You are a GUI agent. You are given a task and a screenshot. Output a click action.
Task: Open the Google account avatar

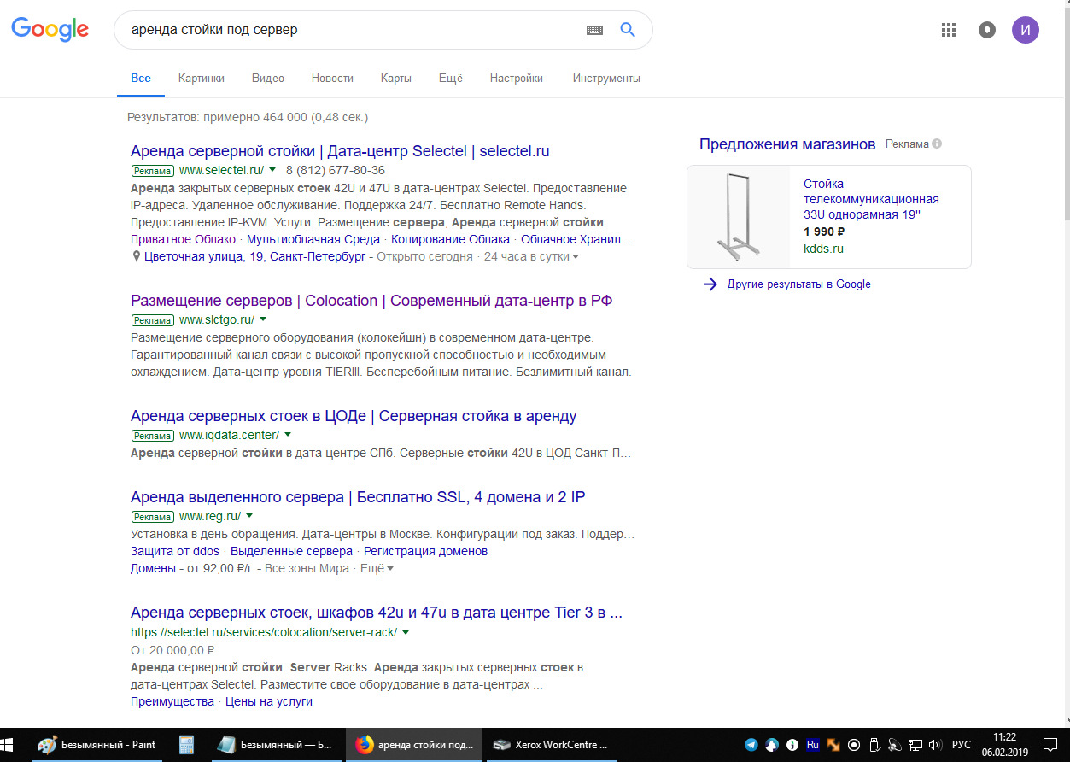click(1026, 30)
